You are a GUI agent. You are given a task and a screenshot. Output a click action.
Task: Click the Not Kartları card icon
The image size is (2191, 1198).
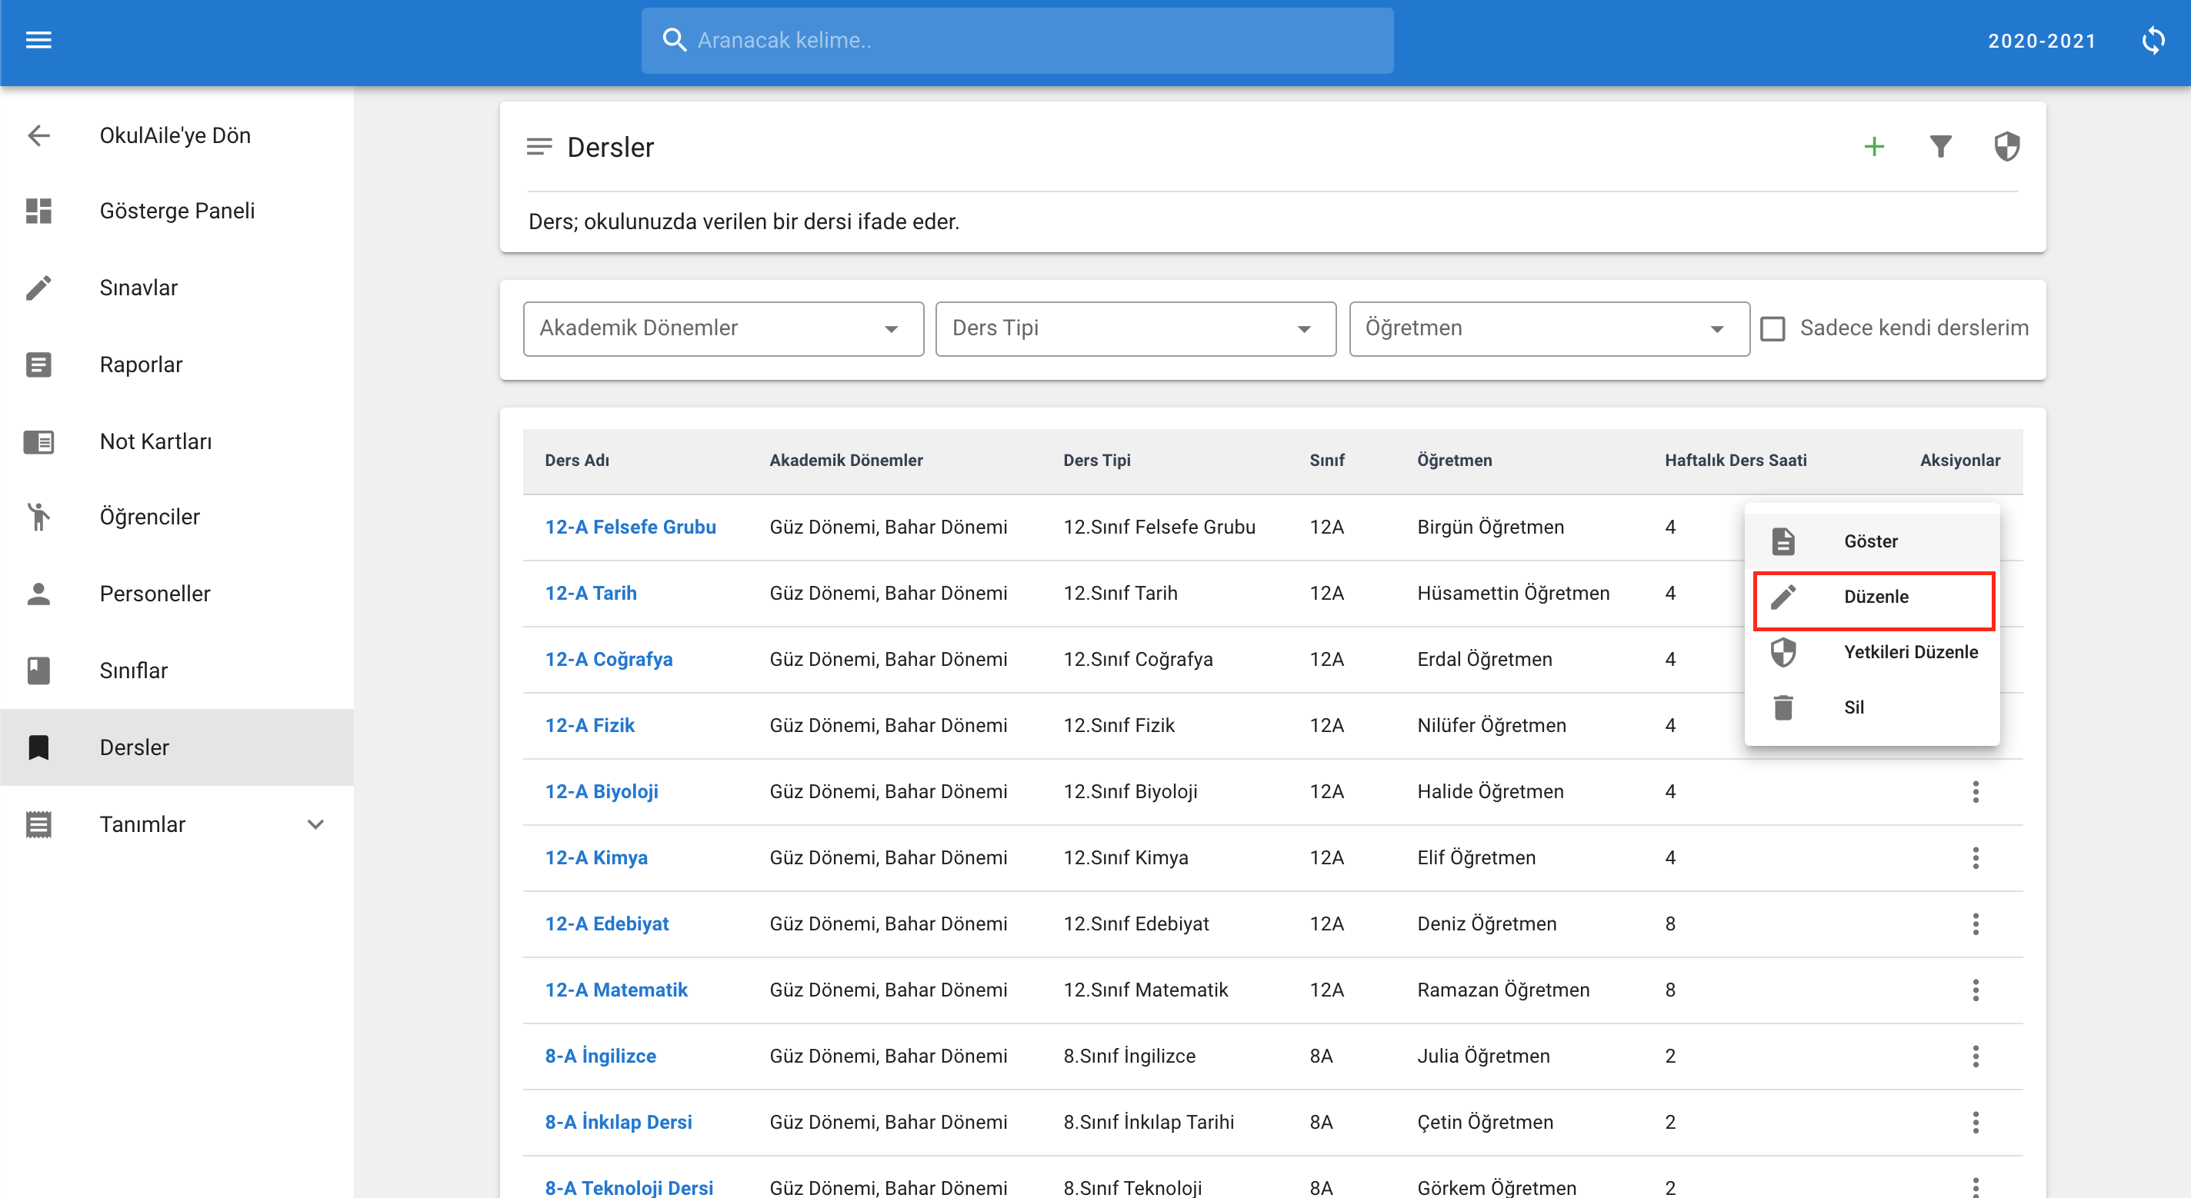[38, 441]
